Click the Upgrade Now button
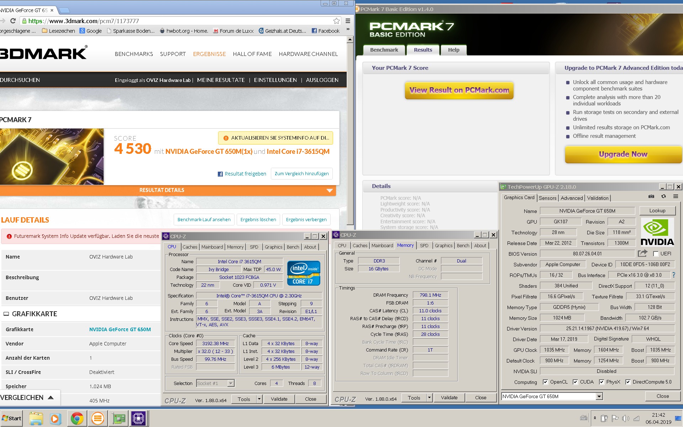This screenshot has width=683, height=427. [x=623, y=154]
